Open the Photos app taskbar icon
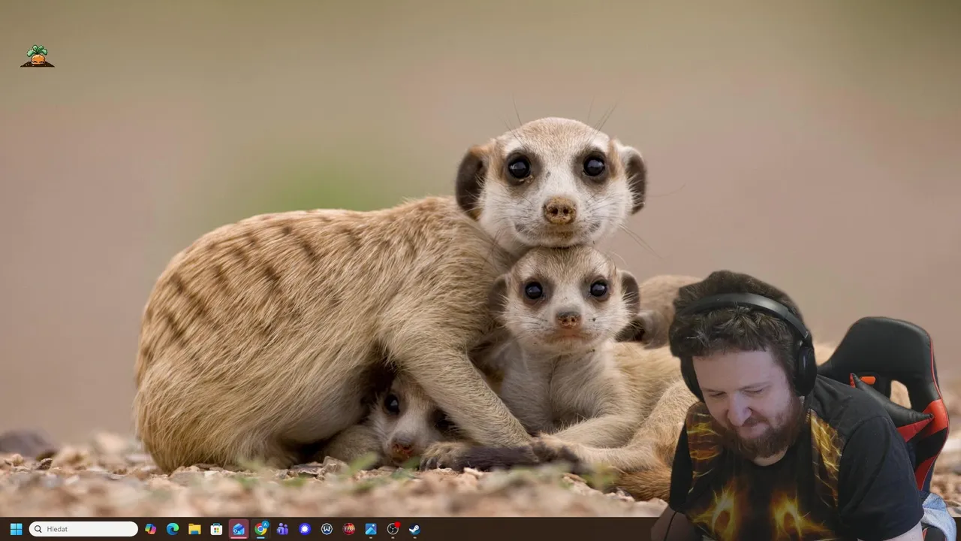This screenshot has width=961, height=541. click(x=370, y=529)
